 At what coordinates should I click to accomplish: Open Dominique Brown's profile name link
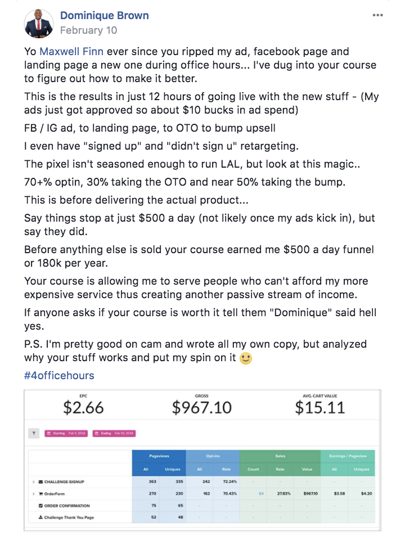105,15
